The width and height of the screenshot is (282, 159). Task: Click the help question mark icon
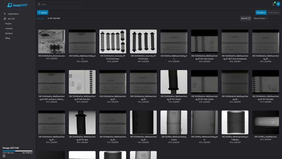point(4,156)
